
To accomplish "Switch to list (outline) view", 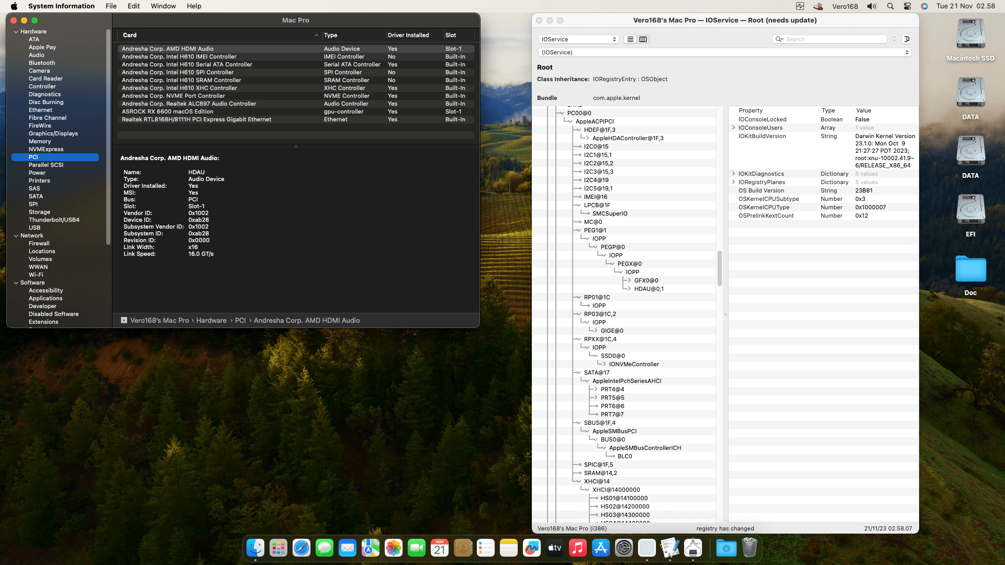I will click(x=630, y=39).
